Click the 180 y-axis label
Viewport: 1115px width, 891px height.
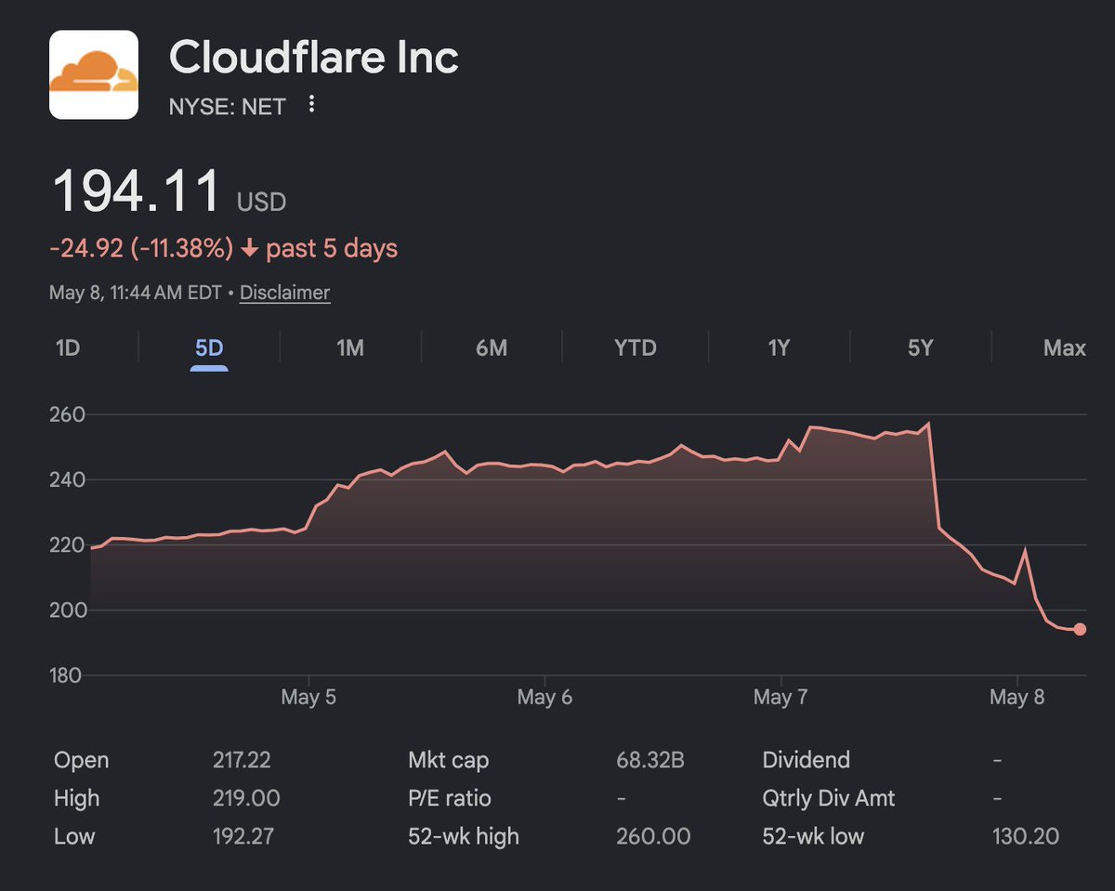click(66, 675)
